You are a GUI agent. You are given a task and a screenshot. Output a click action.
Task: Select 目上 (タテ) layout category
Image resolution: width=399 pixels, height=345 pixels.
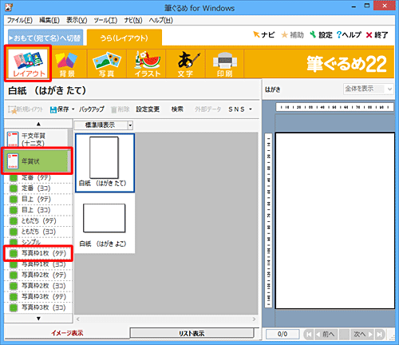38,199
